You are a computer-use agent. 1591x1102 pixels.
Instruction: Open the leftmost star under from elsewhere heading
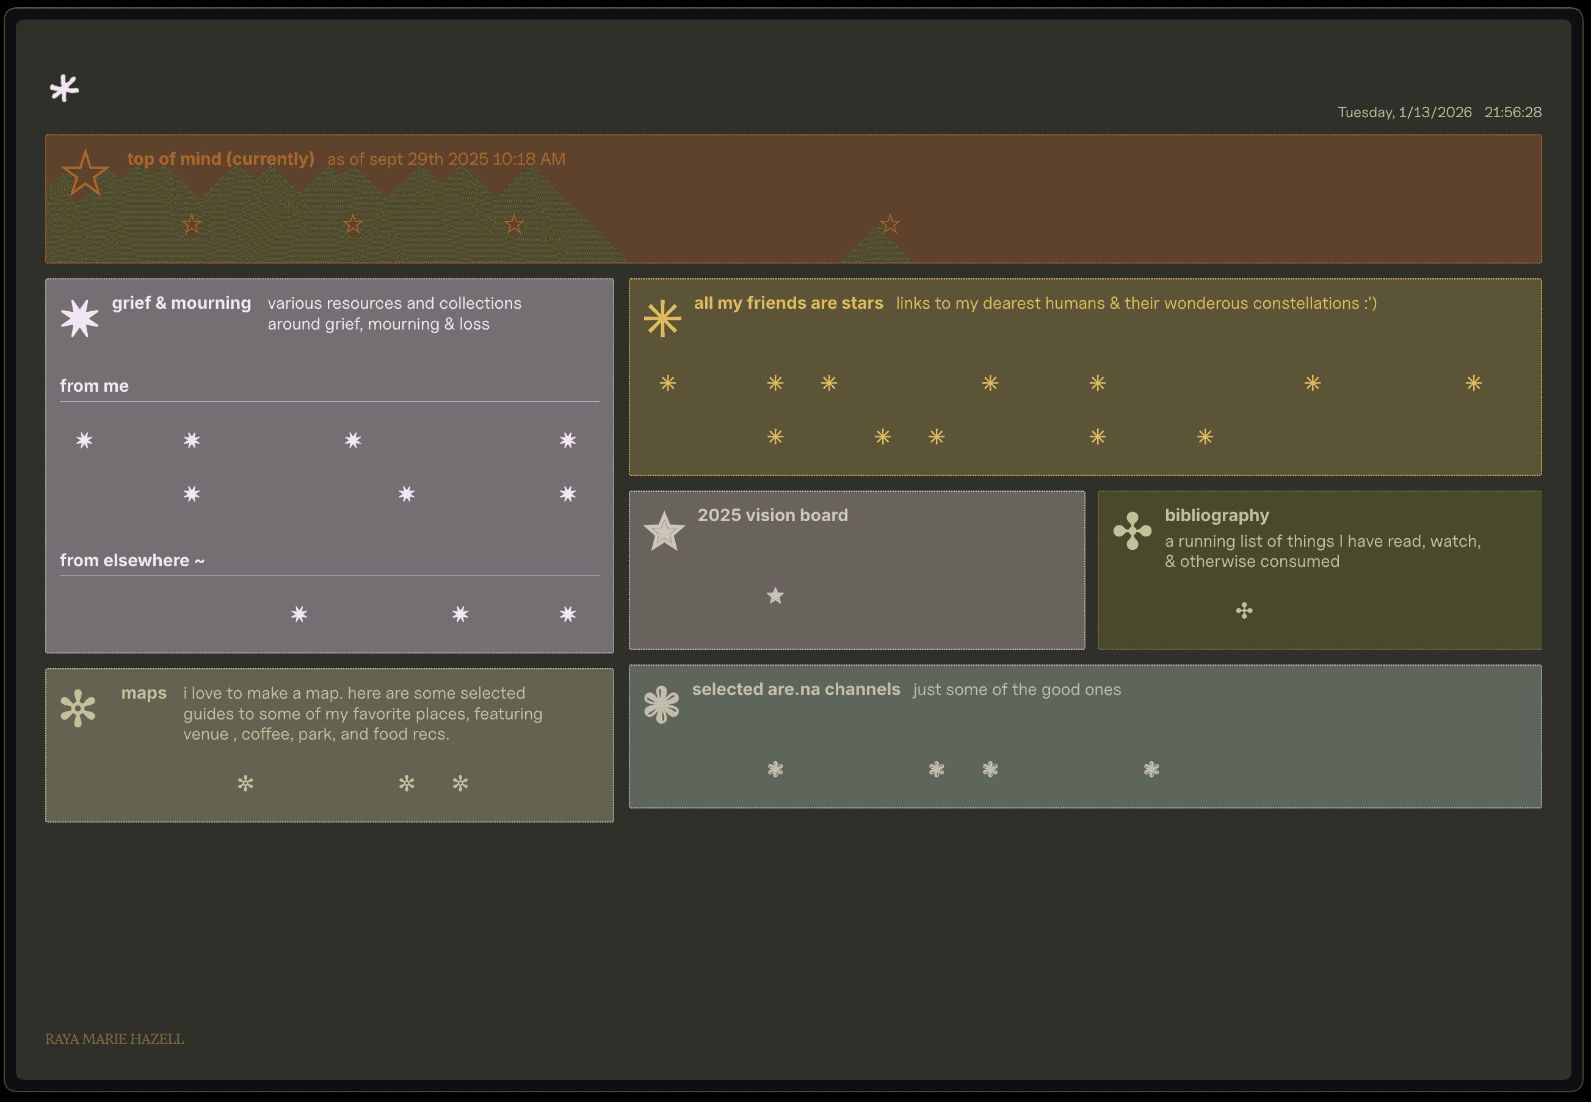click(x=299, y=614)
